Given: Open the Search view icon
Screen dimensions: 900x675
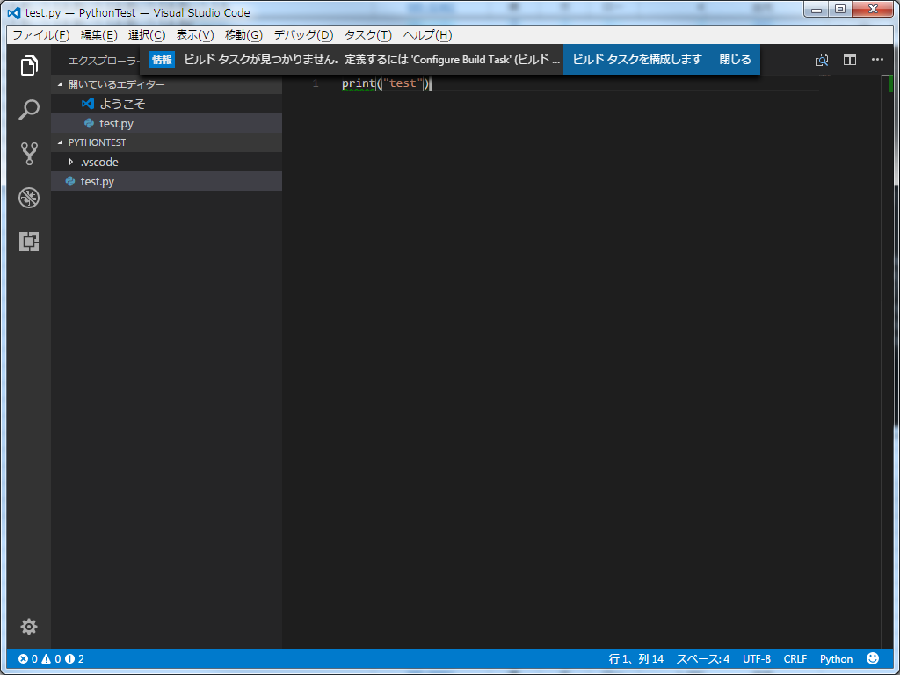Looking at the screenshot, I should [x=29, y=110].
